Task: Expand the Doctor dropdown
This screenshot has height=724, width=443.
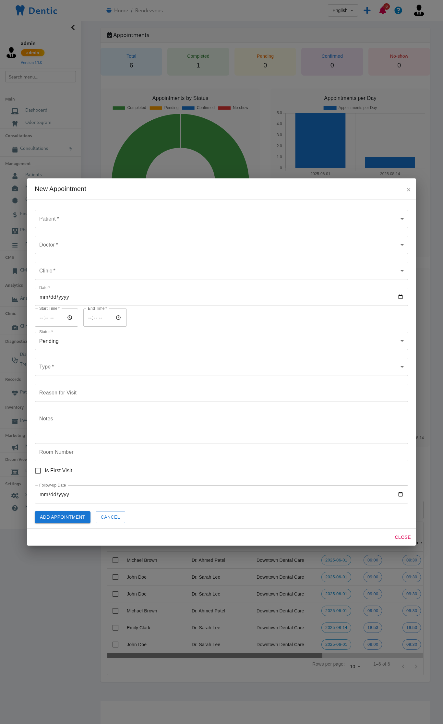Action: 221,245
